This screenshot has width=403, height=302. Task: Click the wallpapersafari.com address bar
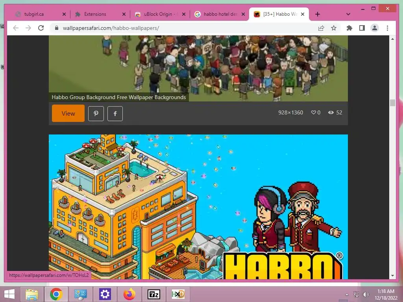185,28
